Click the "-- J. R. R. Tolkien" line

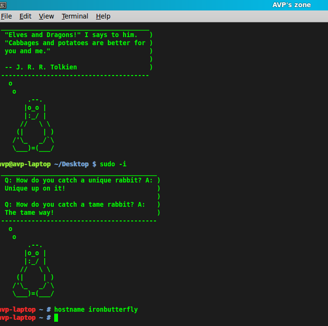pos(41,67)
